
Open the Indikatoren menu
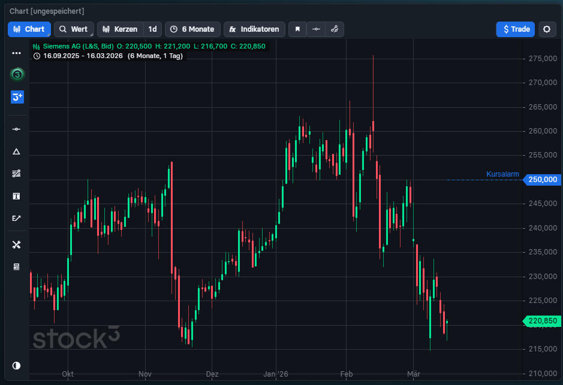click(x=254, y=29)
